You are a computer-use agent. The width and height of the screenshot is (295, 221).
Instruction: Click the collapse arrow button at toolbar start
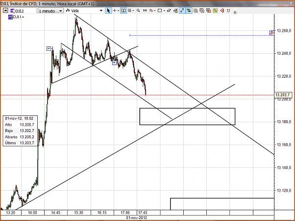(5, 11)
